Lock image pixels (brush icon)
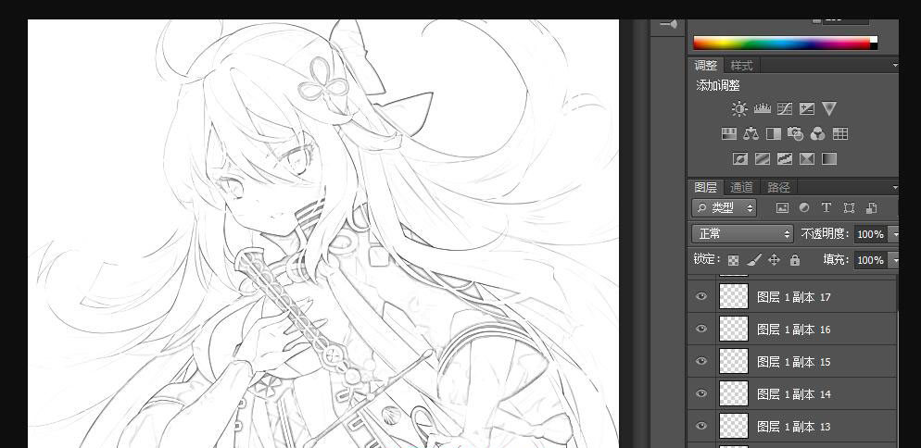 pos(754,259)
